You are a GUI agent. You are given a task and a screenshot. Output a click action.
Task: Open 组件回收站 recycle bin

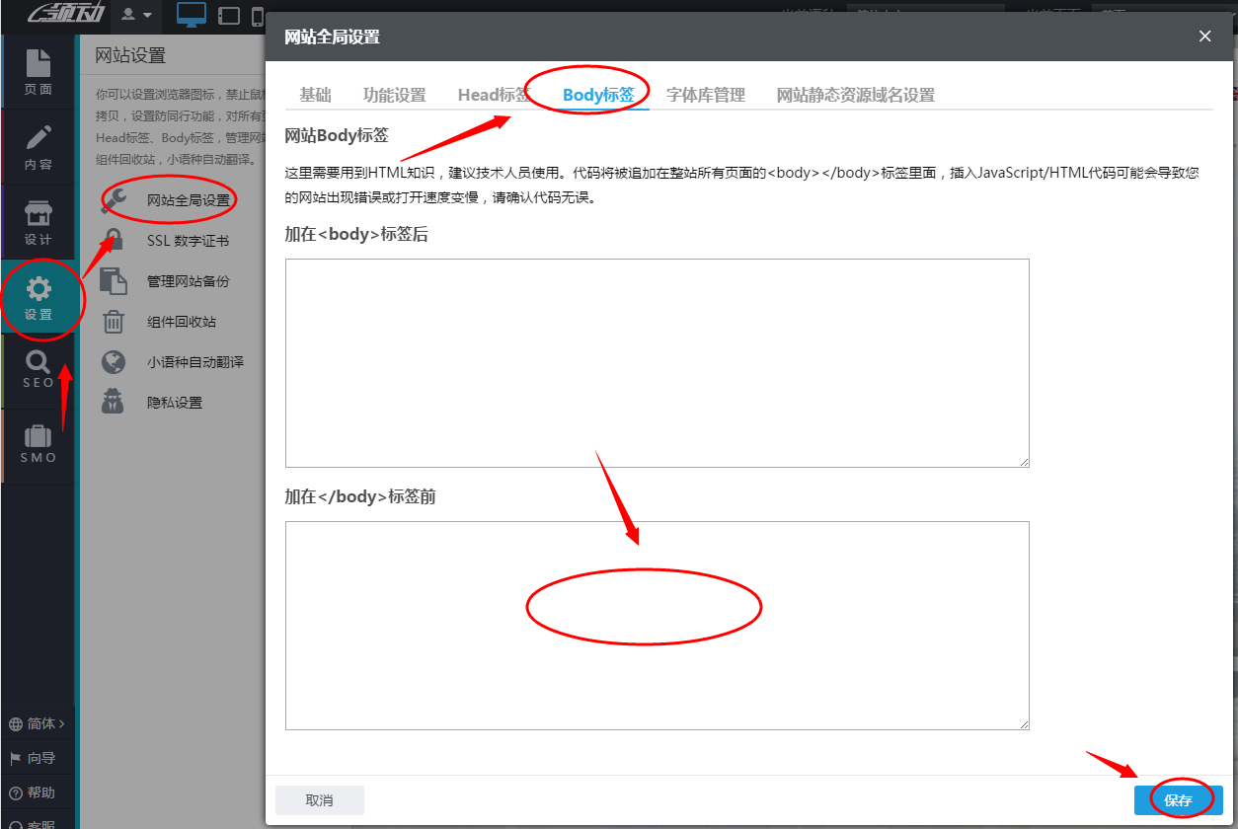(x=188, y=321)
